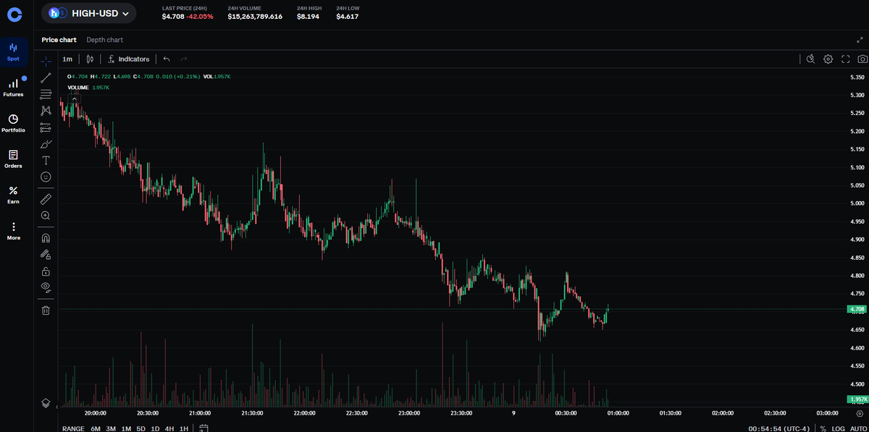
Task: Toggle LOG scale mode
Action: click(x=838, y=428)
